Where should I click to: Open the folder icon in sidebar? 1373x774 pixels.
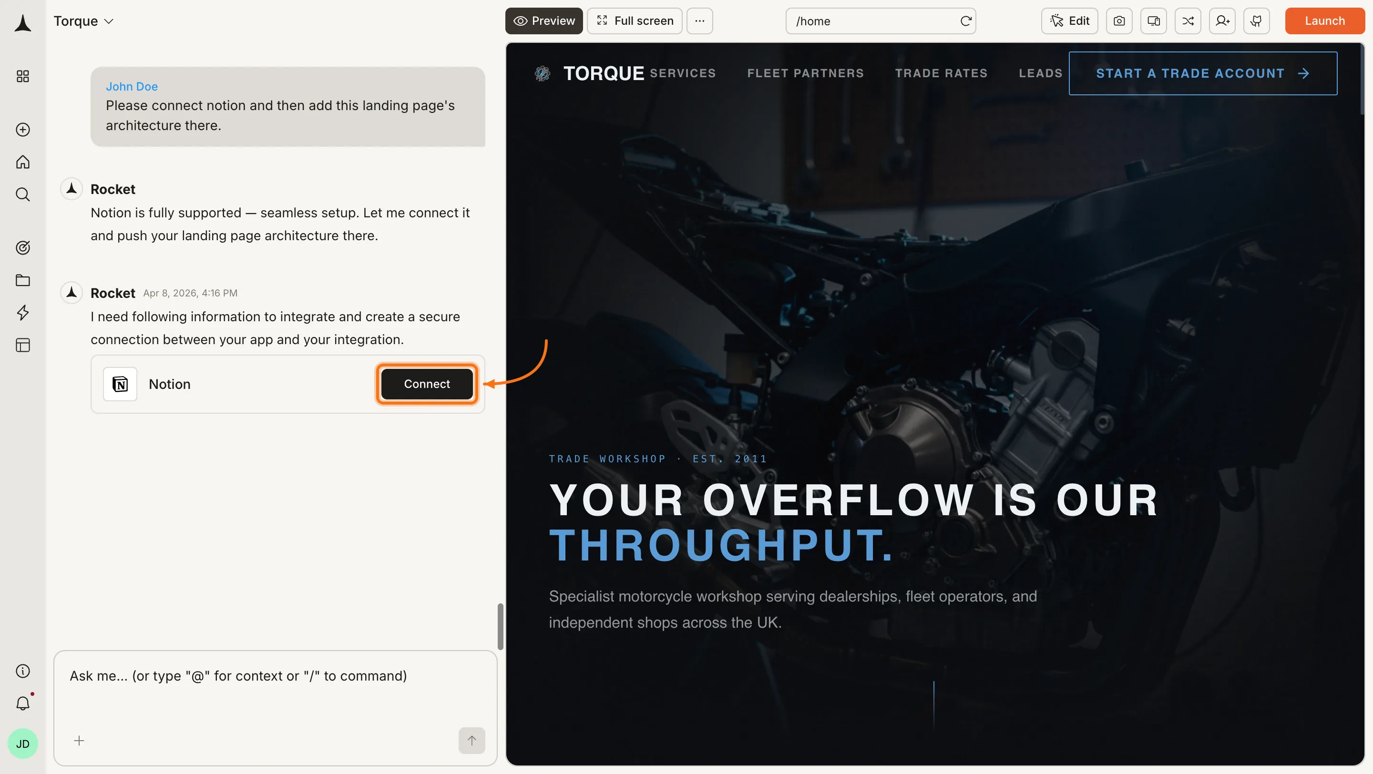tap(22, 280)
